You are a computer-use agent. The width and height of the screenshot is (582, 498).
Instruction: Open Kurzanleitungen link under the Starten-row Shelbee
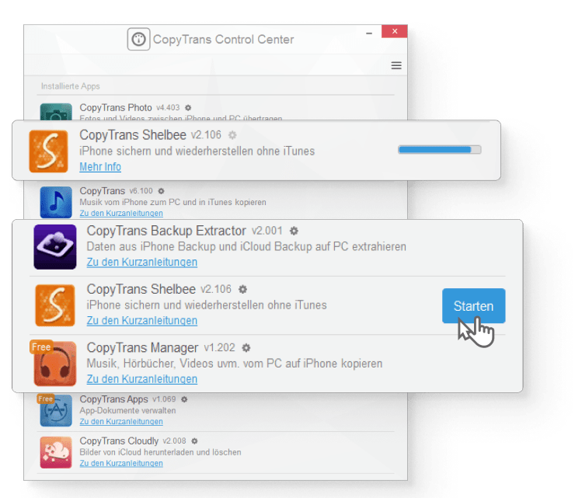(x=141, y=320)
